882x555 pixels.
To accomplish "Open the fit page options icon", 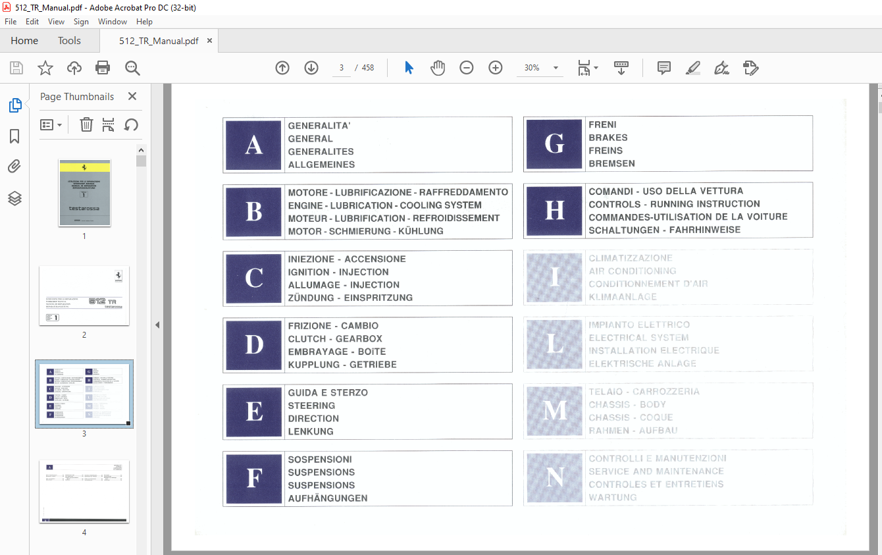I will (587, 68).
